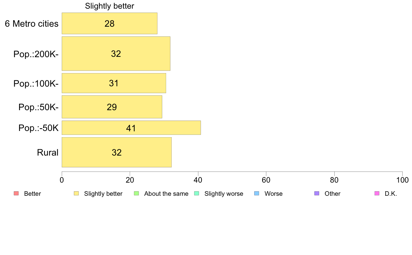Click the Rural axis label
This screenshot has height=255, width=412.
point(48,152)
